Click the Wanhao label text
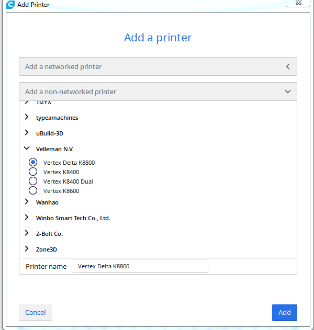Screen dimensions: 314x330 point(47,202)
